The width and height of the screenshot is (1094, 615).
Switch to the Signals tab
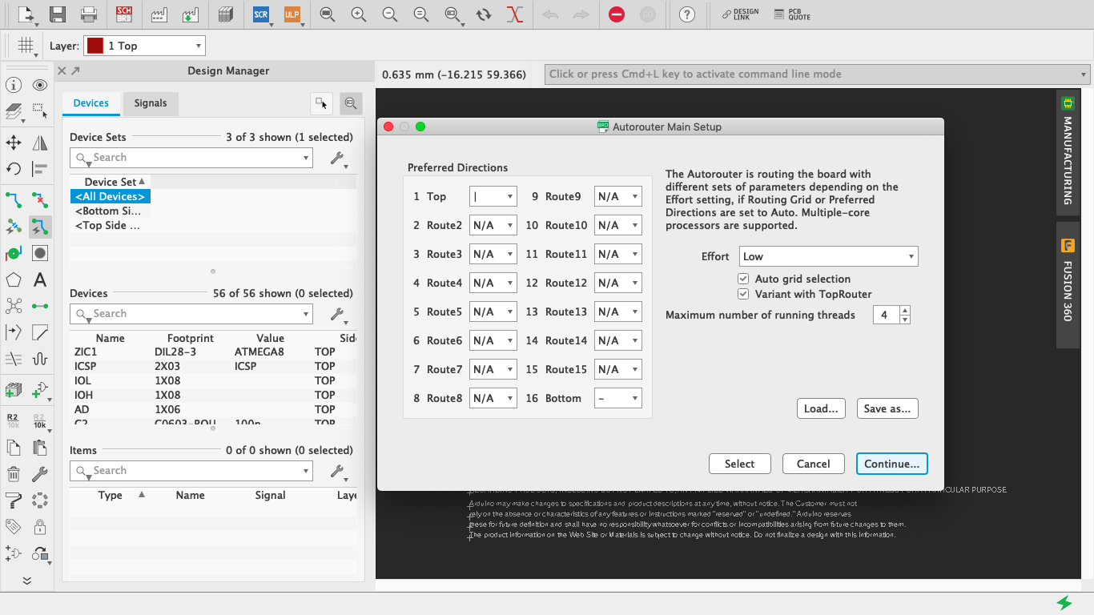151,103
